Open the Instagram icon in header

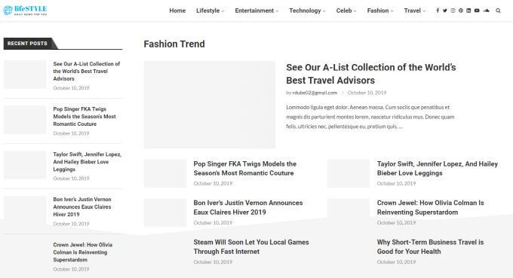453,11
